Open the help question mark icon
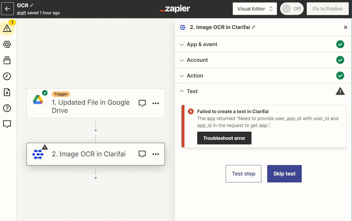 click(7, 108)
